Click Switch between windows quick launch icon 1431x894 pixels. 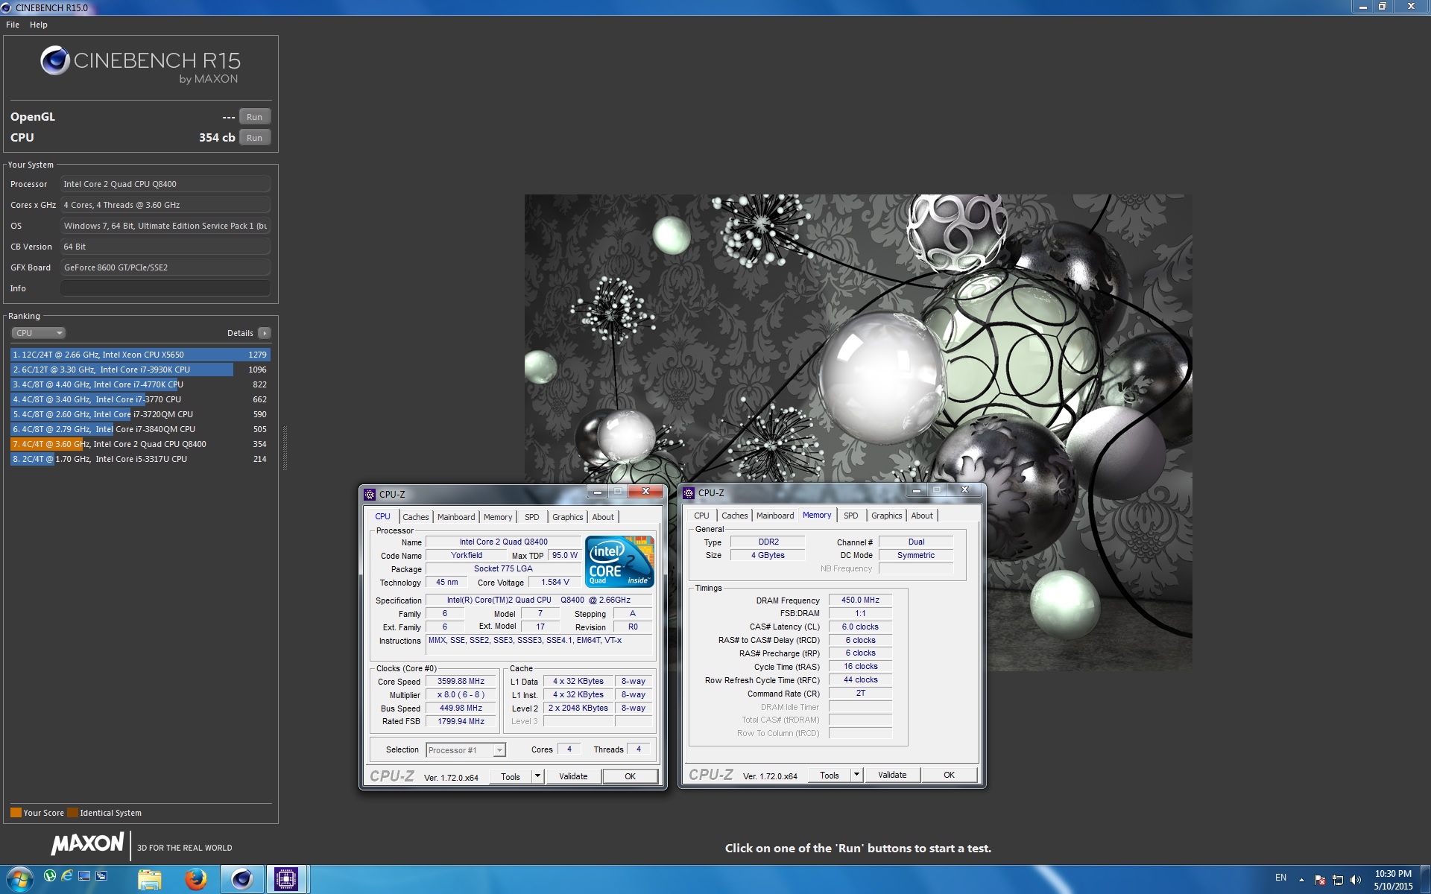point(101,875)
